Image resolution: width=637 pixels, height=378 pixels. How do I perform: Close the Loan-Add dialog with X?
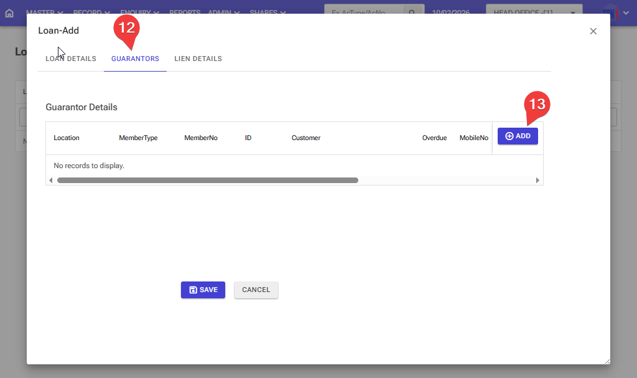tap(593, 31)
